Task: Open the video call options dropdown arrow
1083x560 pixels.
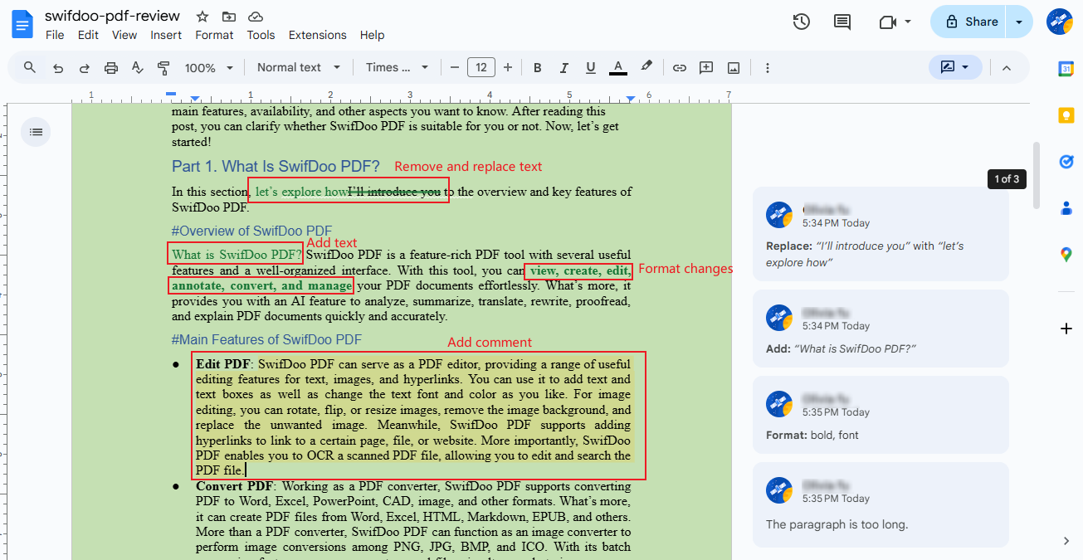Action: coord(908,22)
